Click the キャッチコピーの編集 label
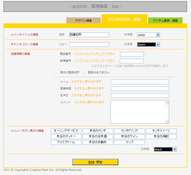This screenshot has height=175, width=191. [25, 44]
